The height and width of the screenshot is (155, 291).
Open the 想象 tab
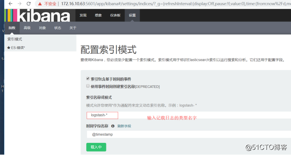[x=98, y=16]
